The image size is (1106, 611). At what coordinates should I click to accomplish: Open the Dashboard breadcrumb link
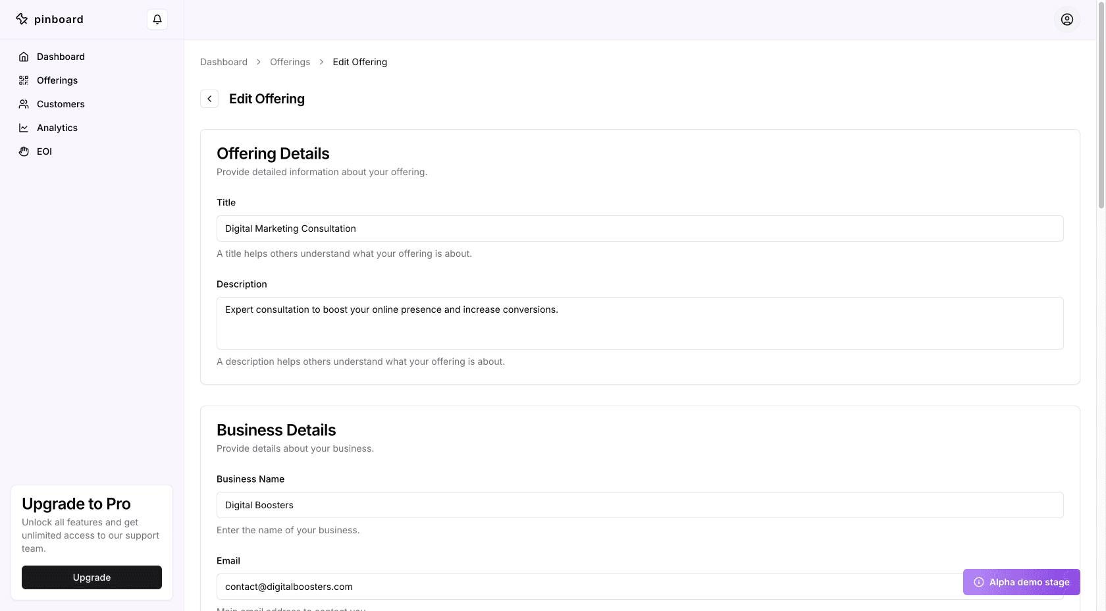pyautogui.click(x=223, y=61)
